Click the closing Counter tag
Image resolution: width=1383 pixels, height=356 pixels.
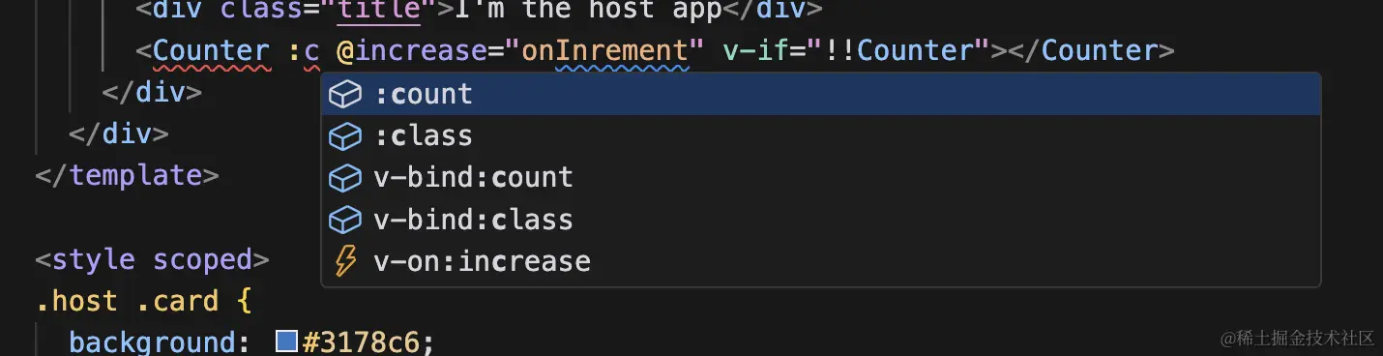pos(1091,50)
